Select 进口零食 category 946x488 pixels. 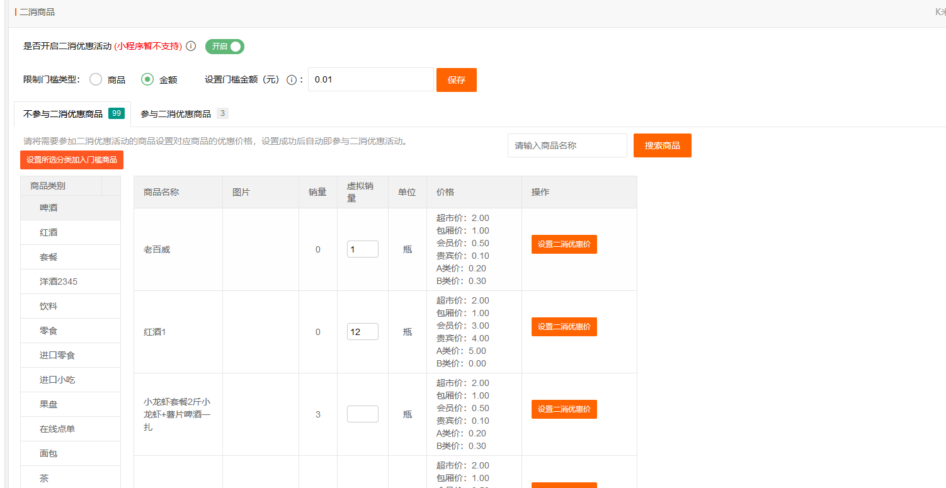tap(71, 355)
